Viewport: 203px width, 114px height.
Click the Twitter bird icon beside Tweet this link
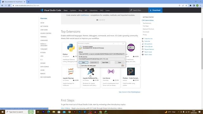coord(143,39)
